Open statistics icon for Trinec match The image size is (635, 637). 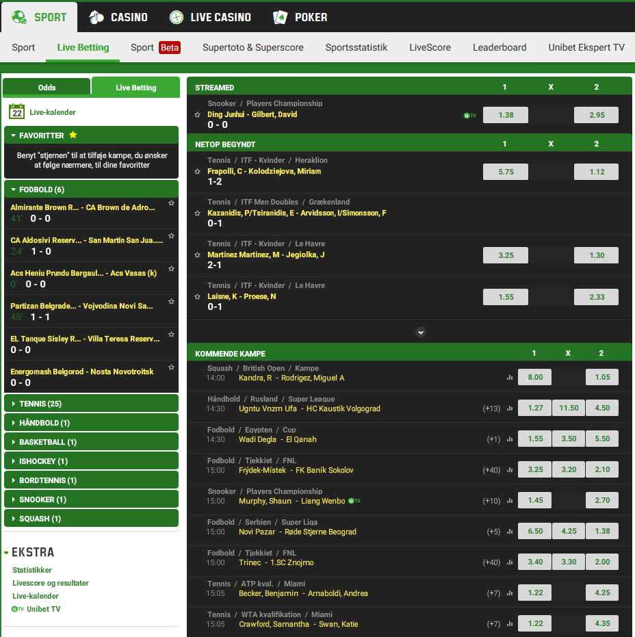point(510,562)
